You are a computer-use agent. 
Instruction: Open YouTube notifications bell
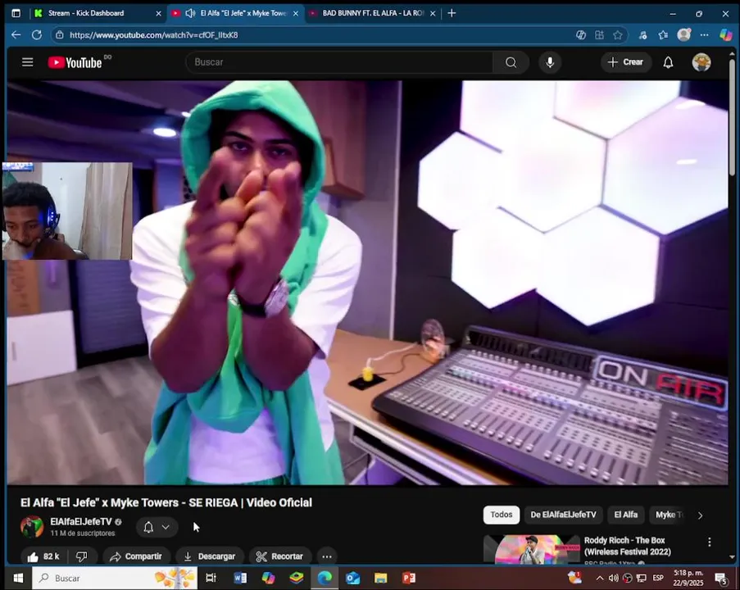point(668,62)
